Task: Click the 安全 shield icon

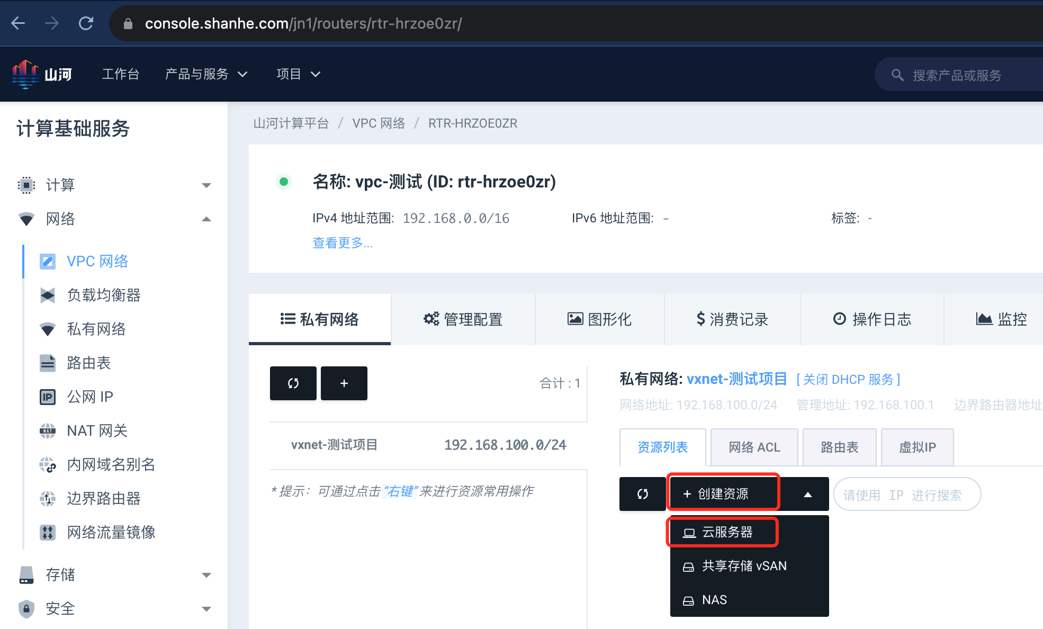Action: pos(26,608)
